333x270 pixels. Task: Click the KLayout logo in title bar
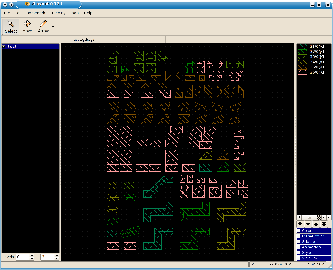27,4
